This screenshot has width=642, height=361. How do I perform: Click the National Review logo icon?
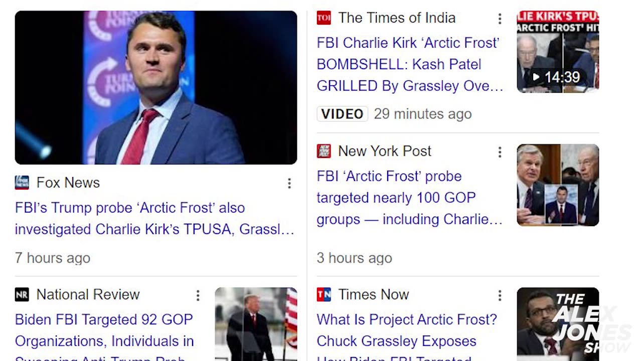[x=22, y=295]
